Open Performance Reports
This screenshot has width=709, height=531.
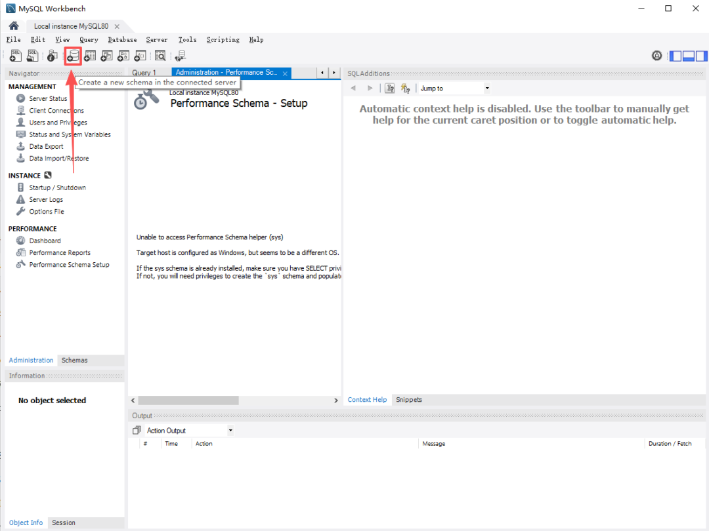point(60,253)
